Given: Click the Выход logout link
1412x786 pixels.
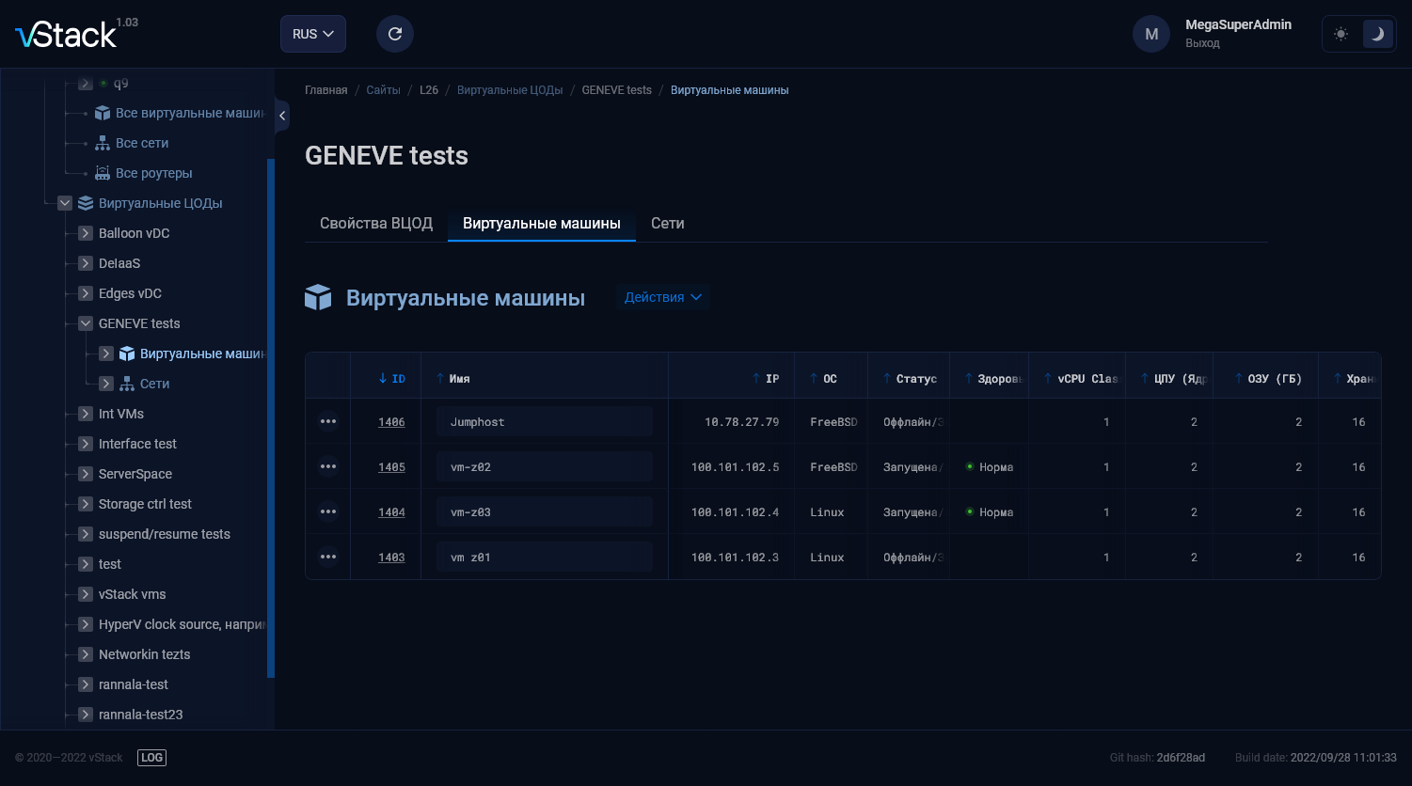Looking at the screenshot, I should click(x=1202, y=43).
